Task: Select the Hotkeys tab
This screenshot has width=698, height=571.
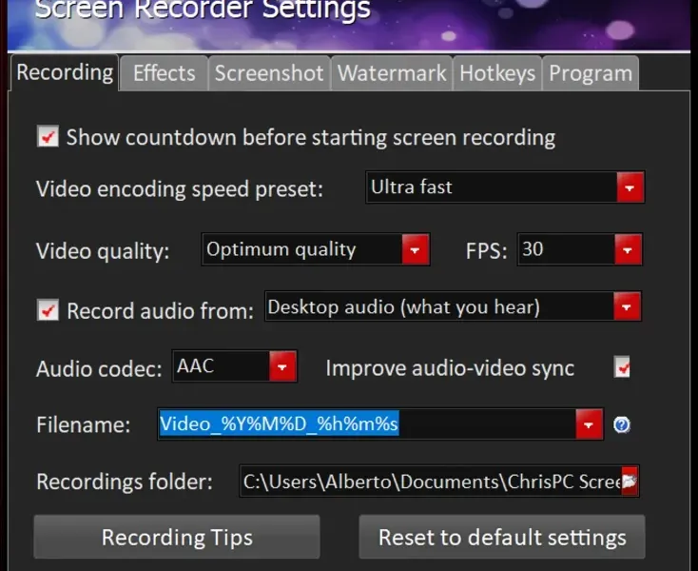Action: (497, 73)
